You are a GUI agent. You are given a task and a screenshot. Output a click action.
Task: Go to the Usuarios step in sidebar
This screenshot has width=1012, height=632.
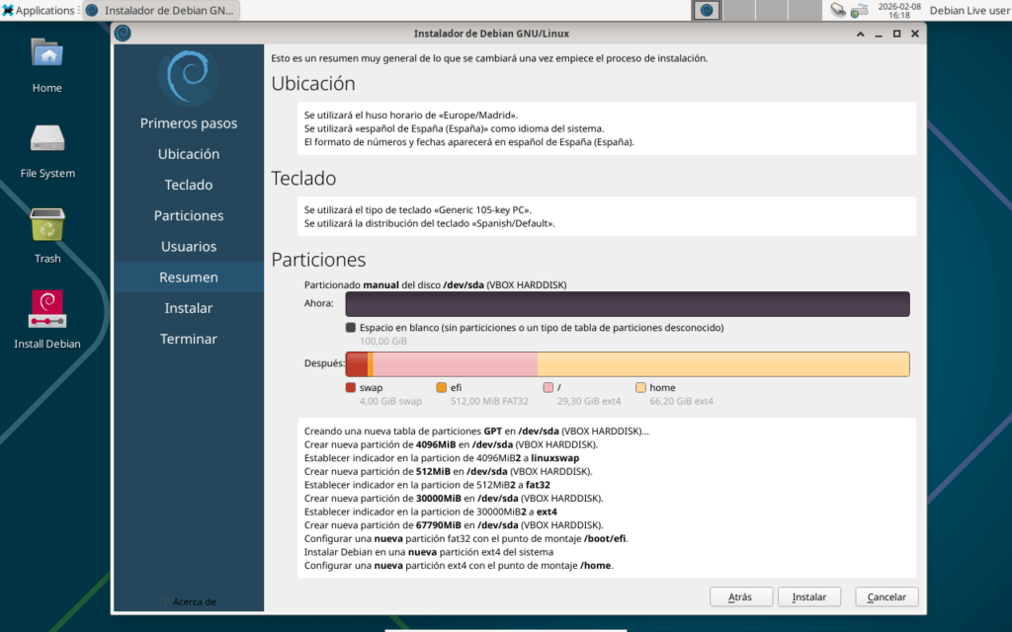tap(189, 246)
